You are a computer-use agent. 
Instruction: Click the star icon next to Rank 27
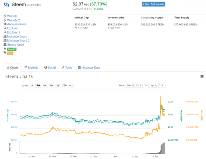pyautogui.click(x=5, y=49)
